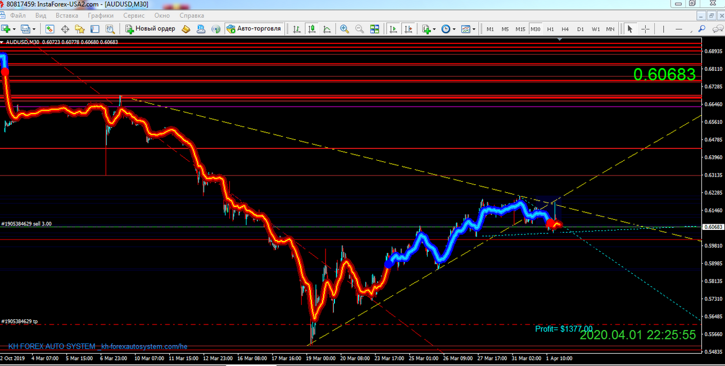Click chart shift triangle marker at top

tap(560, 40)
